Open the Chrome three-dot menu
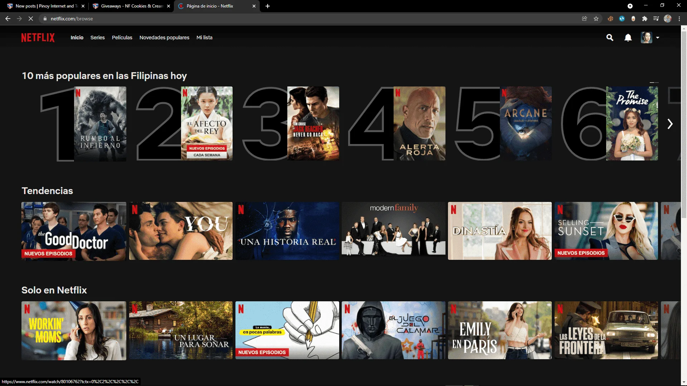687x386 pixels. tap(679, 19)
